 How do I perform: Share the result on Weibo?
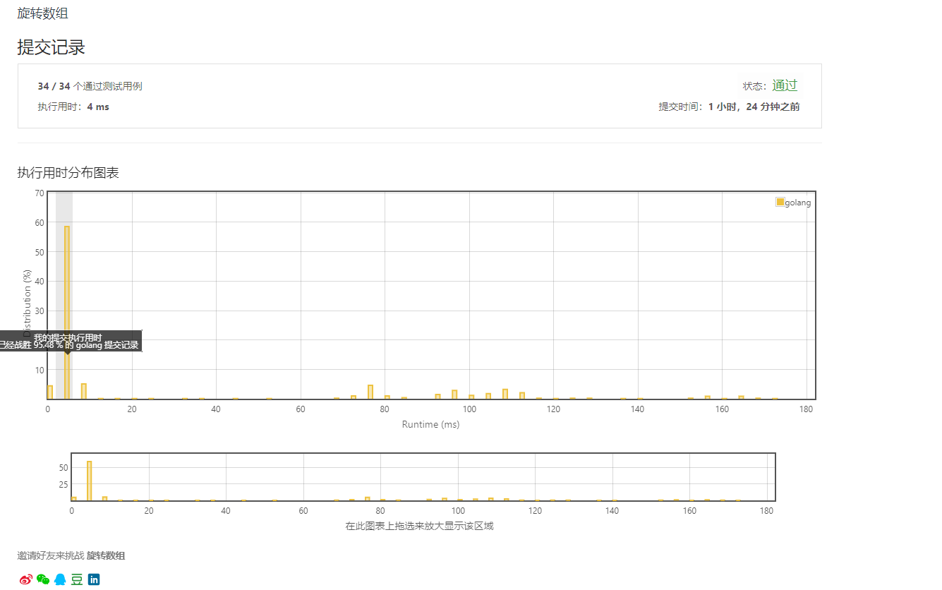coord(26,579)
